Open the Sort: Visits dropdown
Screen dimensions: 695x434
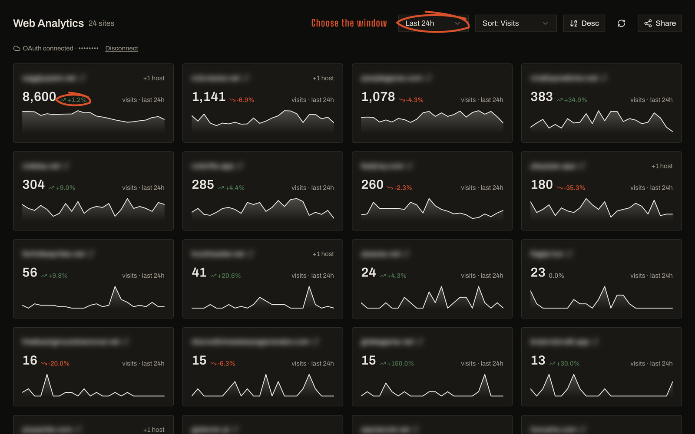516,23
